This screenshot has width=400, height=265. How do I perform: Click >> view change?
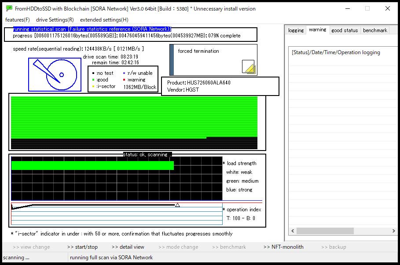(31, 247)
